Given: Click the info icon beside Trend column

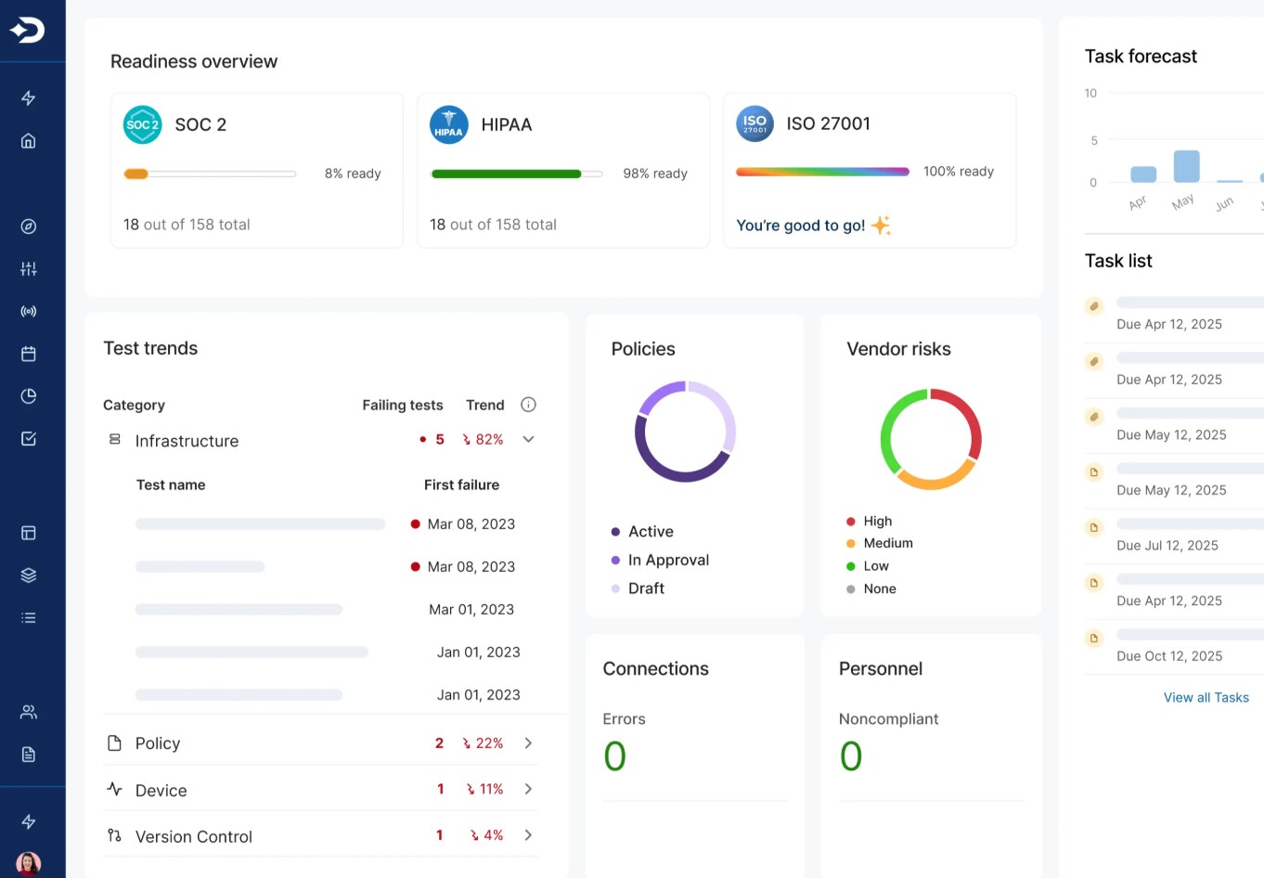Looking at the screenshot, I should click(x=528, y=405).
